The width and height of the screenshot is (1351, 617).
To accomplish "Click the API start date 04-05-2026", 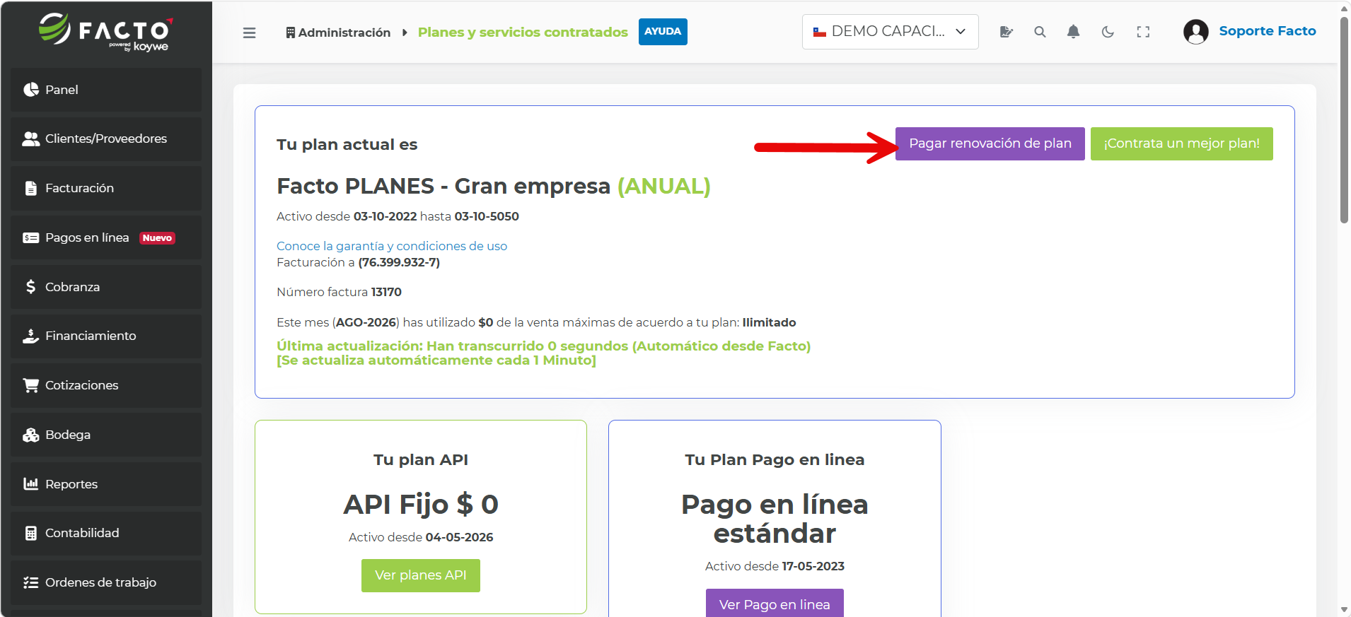I will (x=459, y=537).
